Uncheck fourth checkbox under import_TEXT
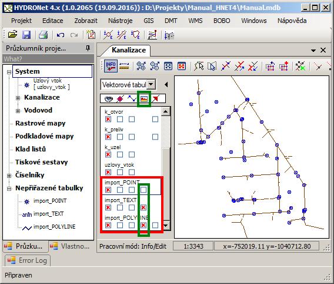Screen dimensions: 334x284 coord(143,207)
